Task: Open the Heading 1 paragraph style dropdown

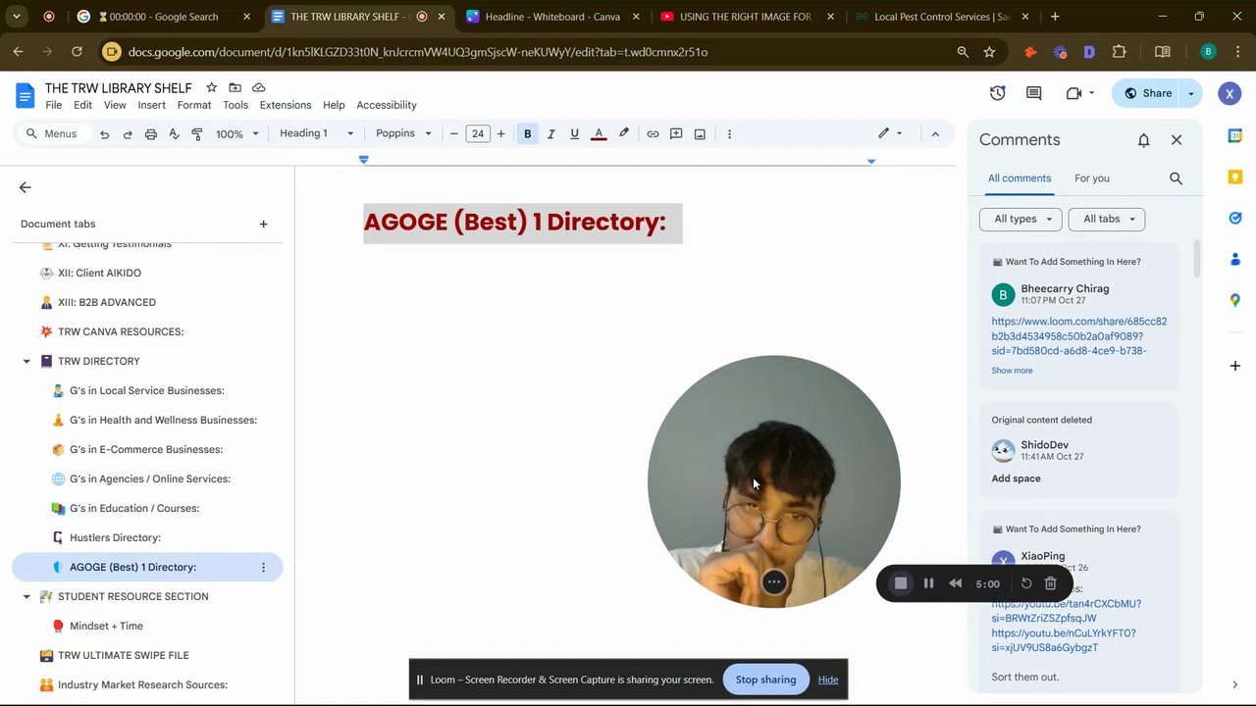Action: [316, 133]
